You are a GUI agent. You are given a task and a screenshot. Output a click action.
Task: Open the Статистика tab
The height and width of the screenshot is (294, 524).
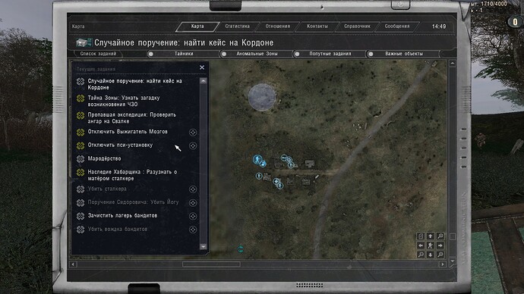tap(237, 27)
